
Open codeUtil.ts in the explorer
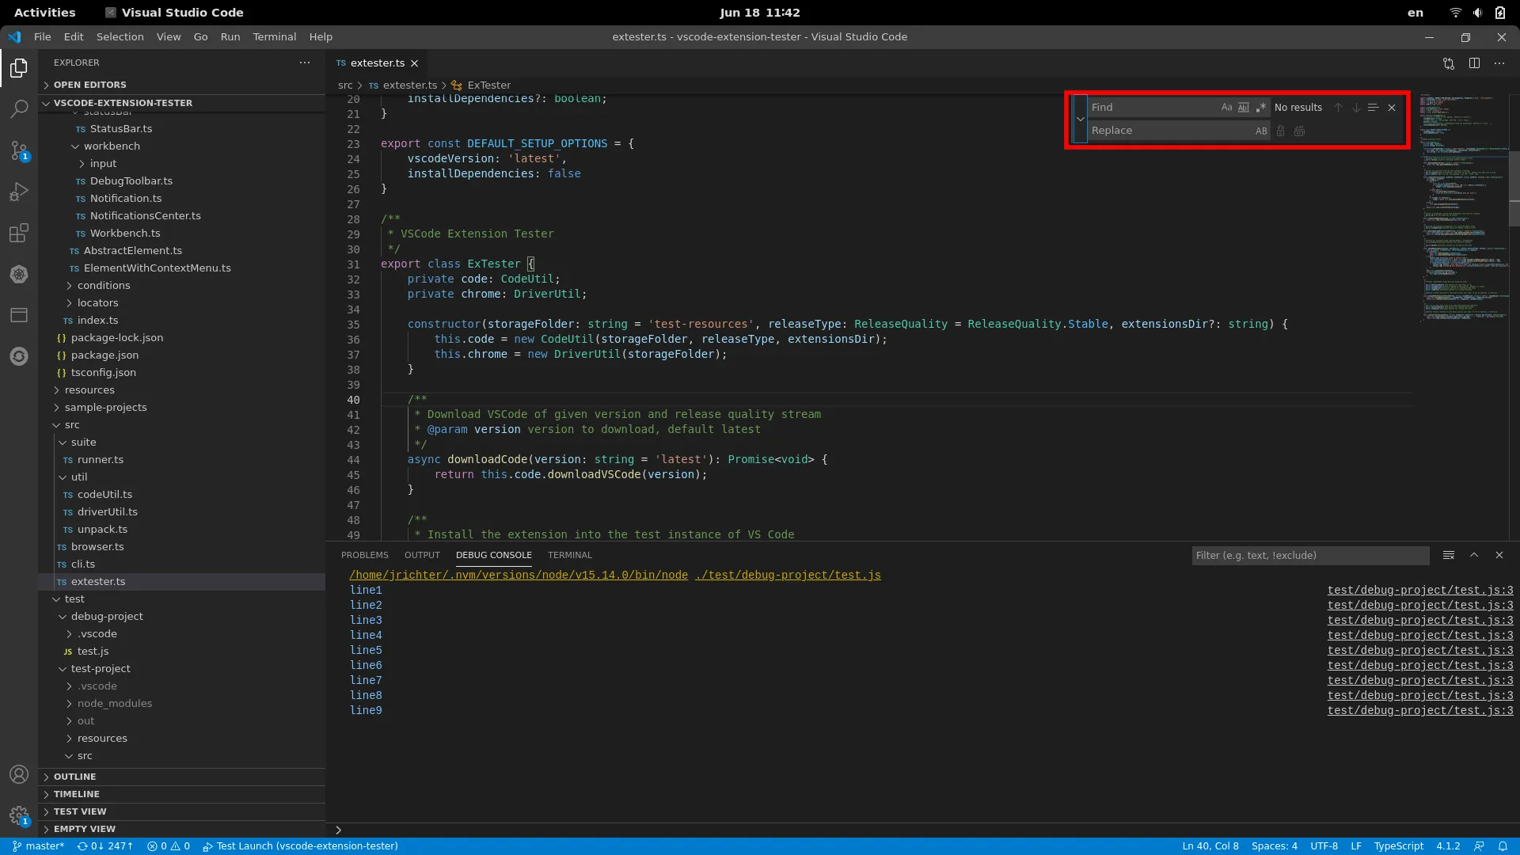182,495
